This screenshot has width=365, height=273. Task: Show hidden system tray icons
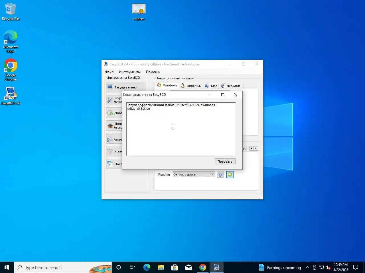(307, 267)
